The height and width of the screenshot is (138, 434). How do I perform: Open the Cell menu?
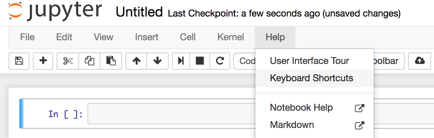coord(188,37)
